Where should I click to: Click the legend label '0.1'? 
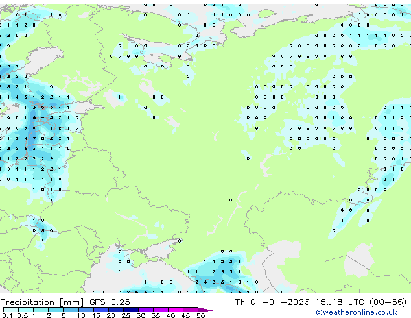pos(7,315)
